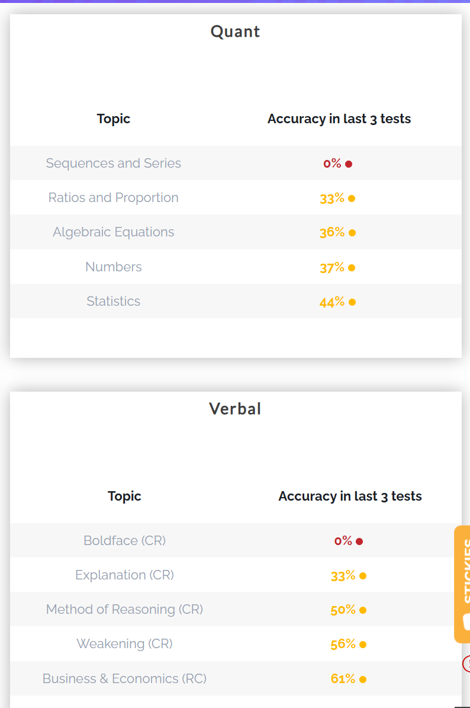Click the Quant table's Topic column header
The image size is (470, 708).
tap(114, 118)
